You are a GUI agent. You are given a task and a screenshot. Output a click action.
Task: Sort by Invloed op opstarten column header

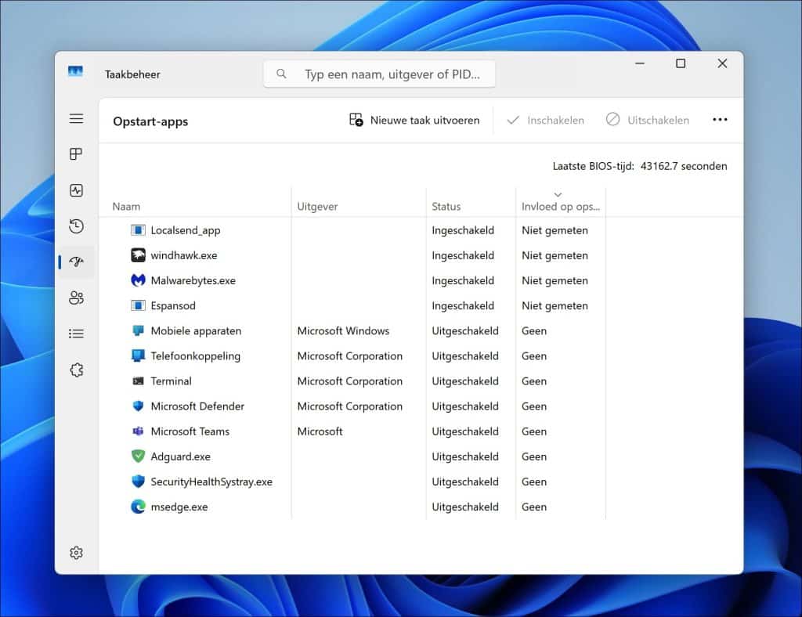tap(561, 207)
